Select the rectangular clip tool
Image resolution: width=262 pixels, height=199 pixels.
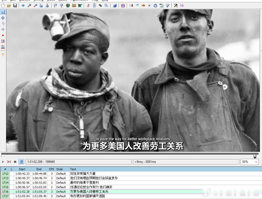click(x=3, y=41)
